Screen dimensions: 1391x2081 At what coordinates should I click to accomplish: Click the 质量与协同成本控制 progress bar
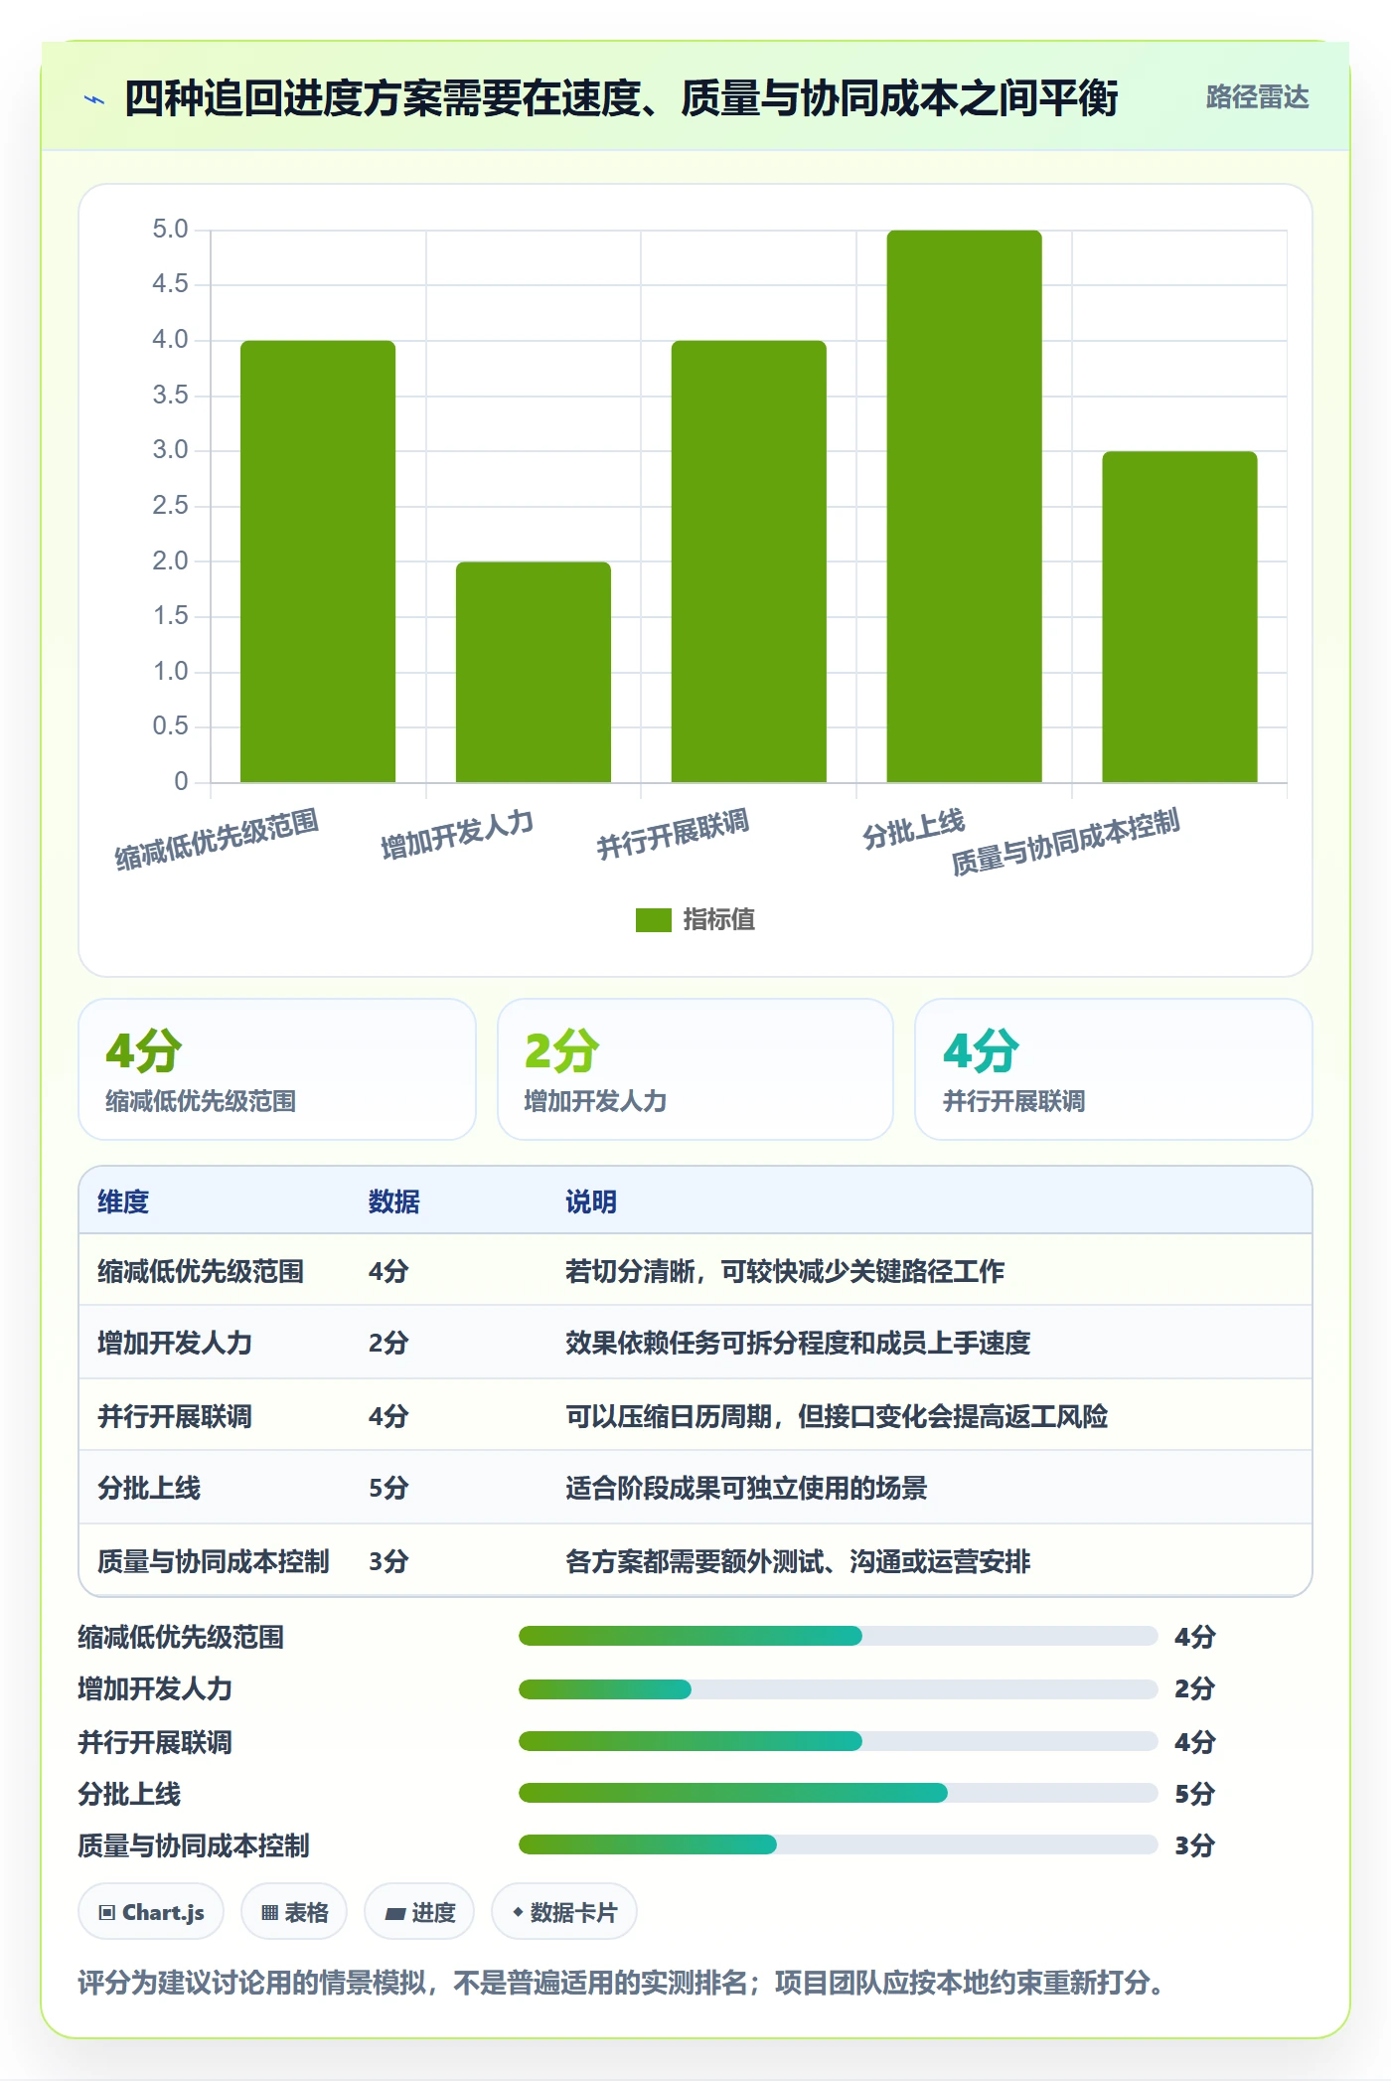[838, 1844]
